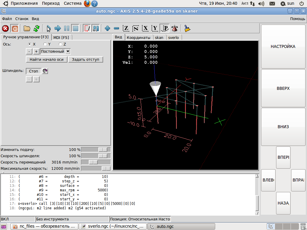Select the Y axis radio button
Screen dimensions: 307x230
[45, 44]
